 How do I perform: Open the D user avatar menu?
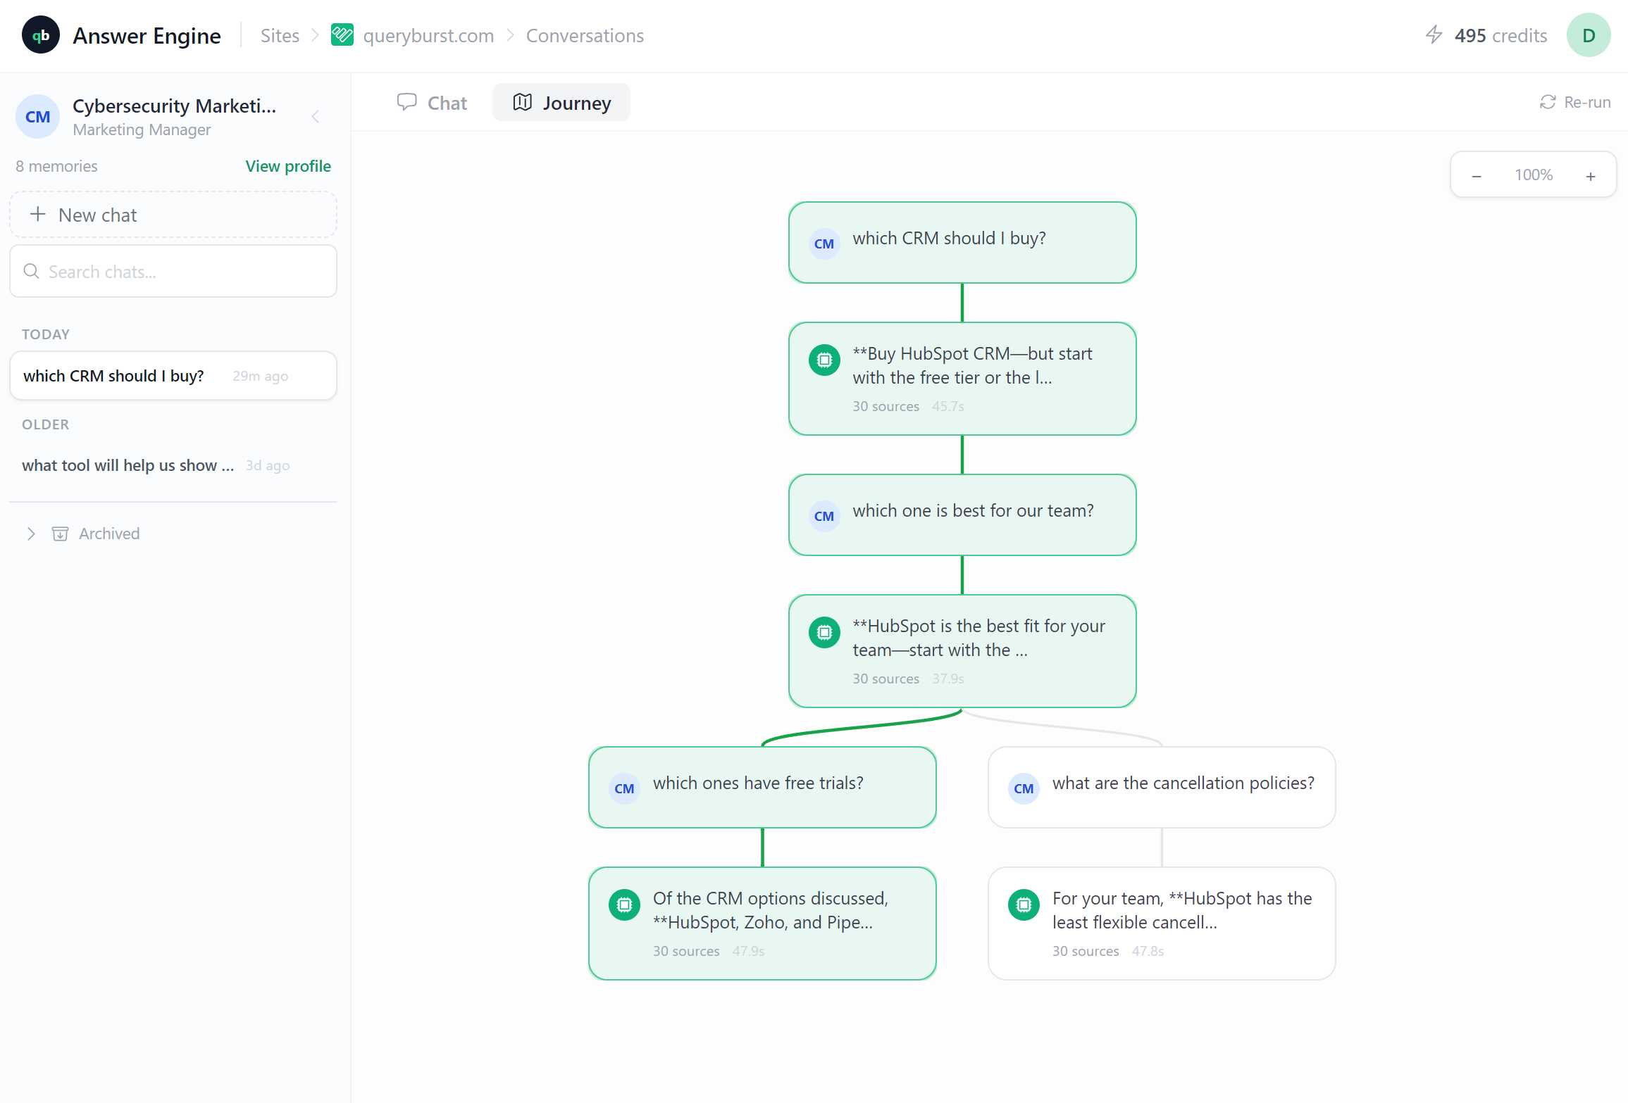coord(1589,35)
